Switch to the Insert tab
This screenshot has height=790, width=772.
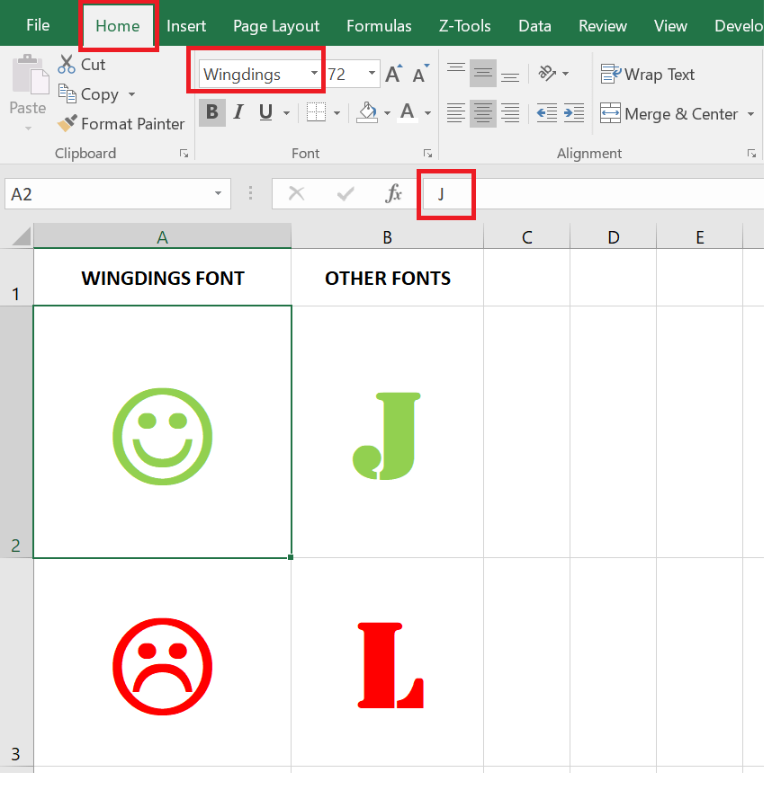click(186, 26)
